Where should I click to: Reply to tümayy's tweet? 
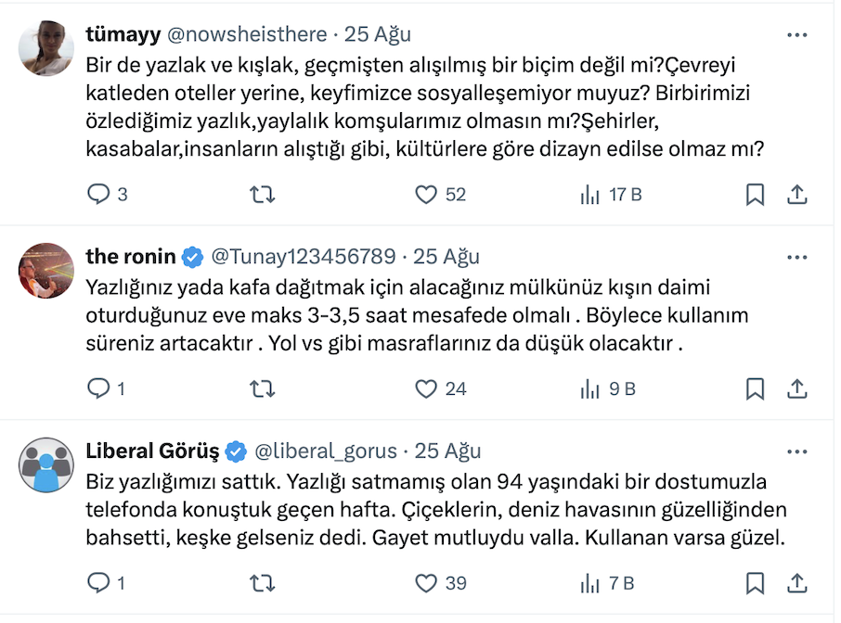click(98, 194)
